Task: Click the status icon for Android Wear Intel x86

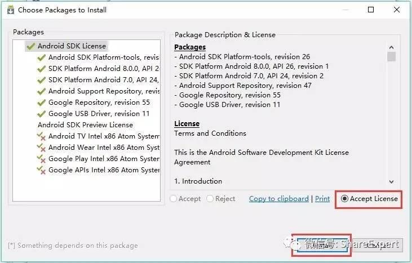Action: pos(41,148)
